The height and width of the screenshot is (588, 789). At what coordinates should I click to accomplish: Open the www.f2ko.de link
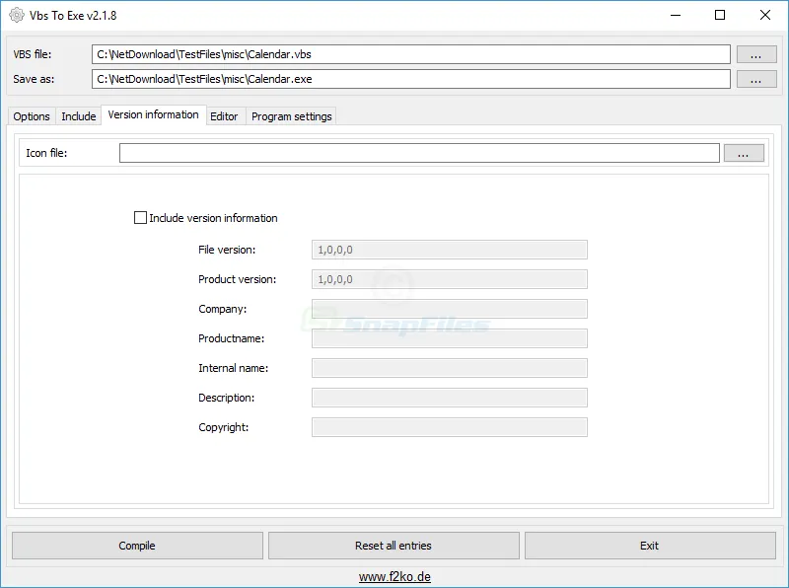pos(394,576)
